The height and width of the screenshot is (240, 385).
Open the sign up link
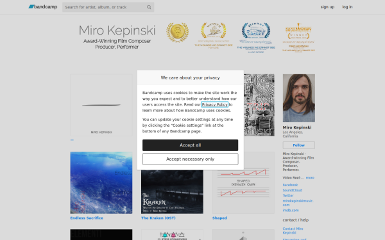pos(327,7)
